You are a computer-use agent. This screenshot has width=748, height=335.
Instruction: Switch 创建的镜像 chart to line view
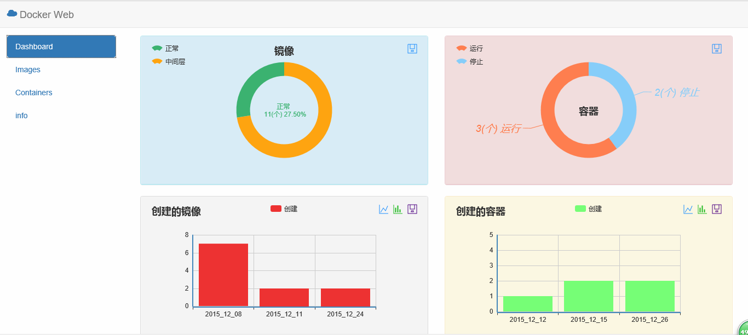point(384,209)
